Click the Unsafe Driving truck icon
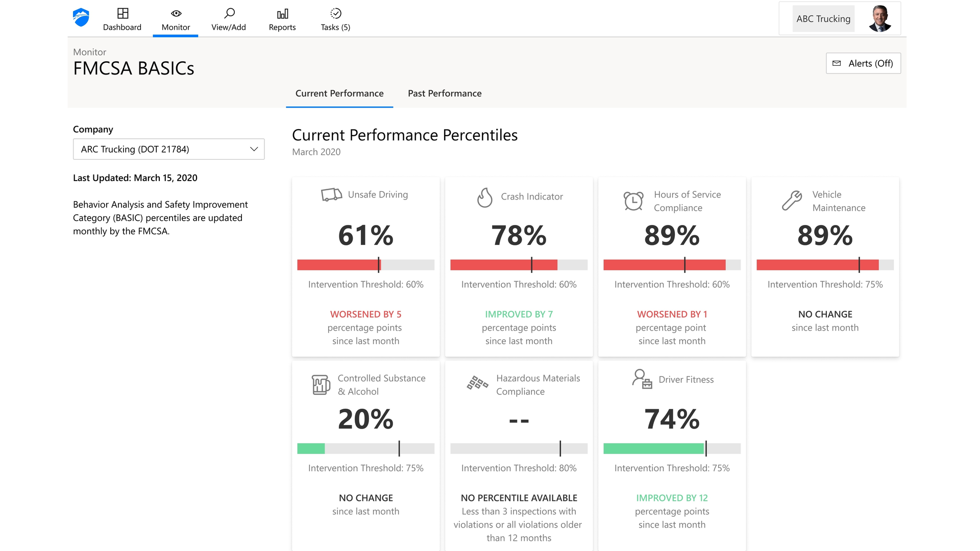This screenshot has width=980, height=551. point(331,195)
